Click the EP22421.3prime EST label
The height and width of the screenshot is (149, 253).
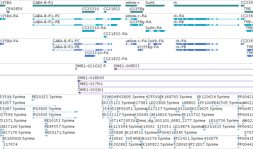(188, 139)
